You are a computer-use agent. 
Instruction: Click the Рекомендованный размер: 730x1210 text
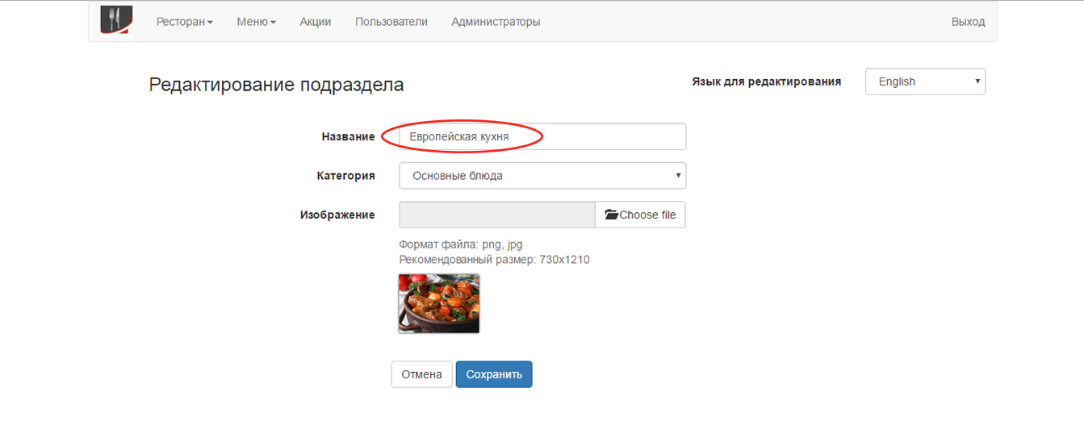click(495, 260)
